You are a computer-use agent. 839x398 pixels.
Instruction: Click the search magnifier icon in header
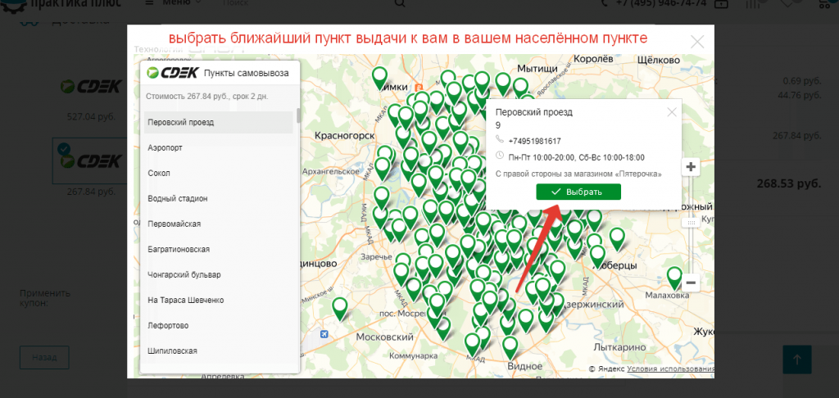400,3
